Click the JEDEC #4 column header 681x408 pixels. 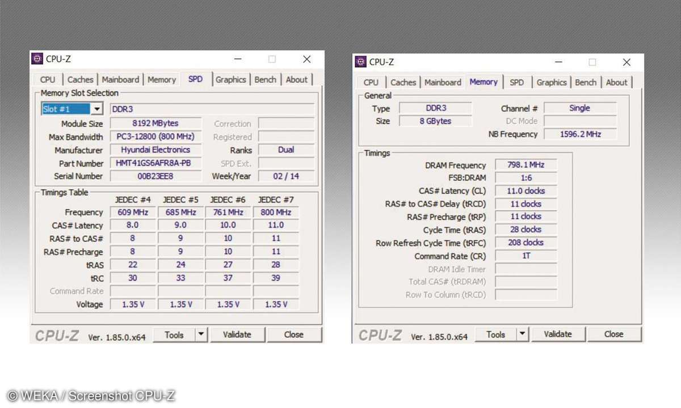(x=133, y=200)
